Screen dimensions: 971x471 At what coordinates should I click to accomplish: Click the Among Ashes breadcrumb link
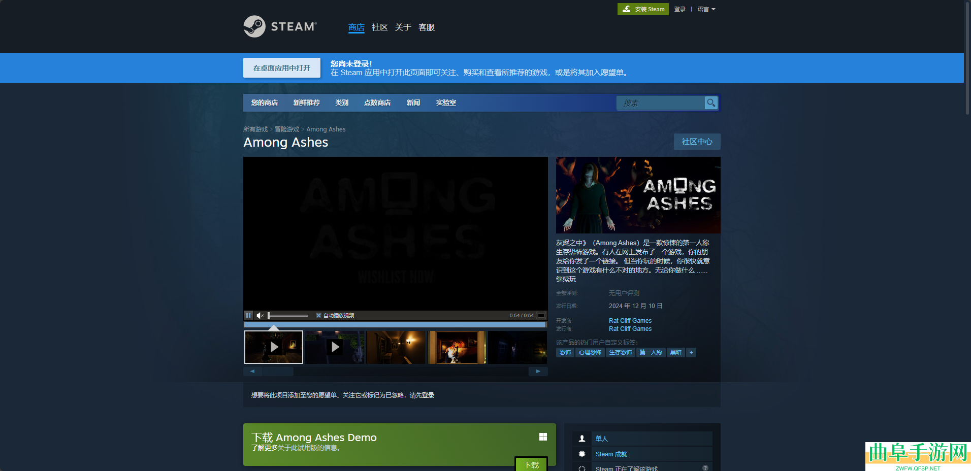pos(326,129)
